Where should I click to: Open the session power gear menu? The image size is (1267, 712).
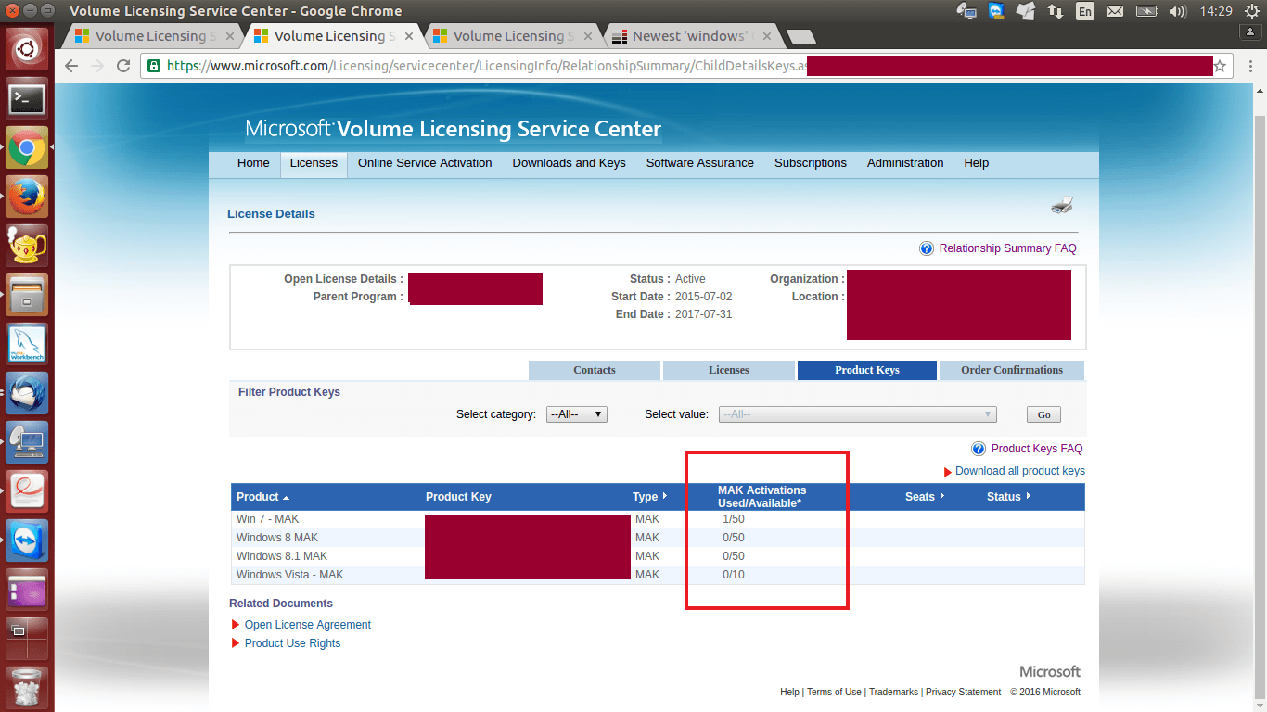tap(1249, 11)
